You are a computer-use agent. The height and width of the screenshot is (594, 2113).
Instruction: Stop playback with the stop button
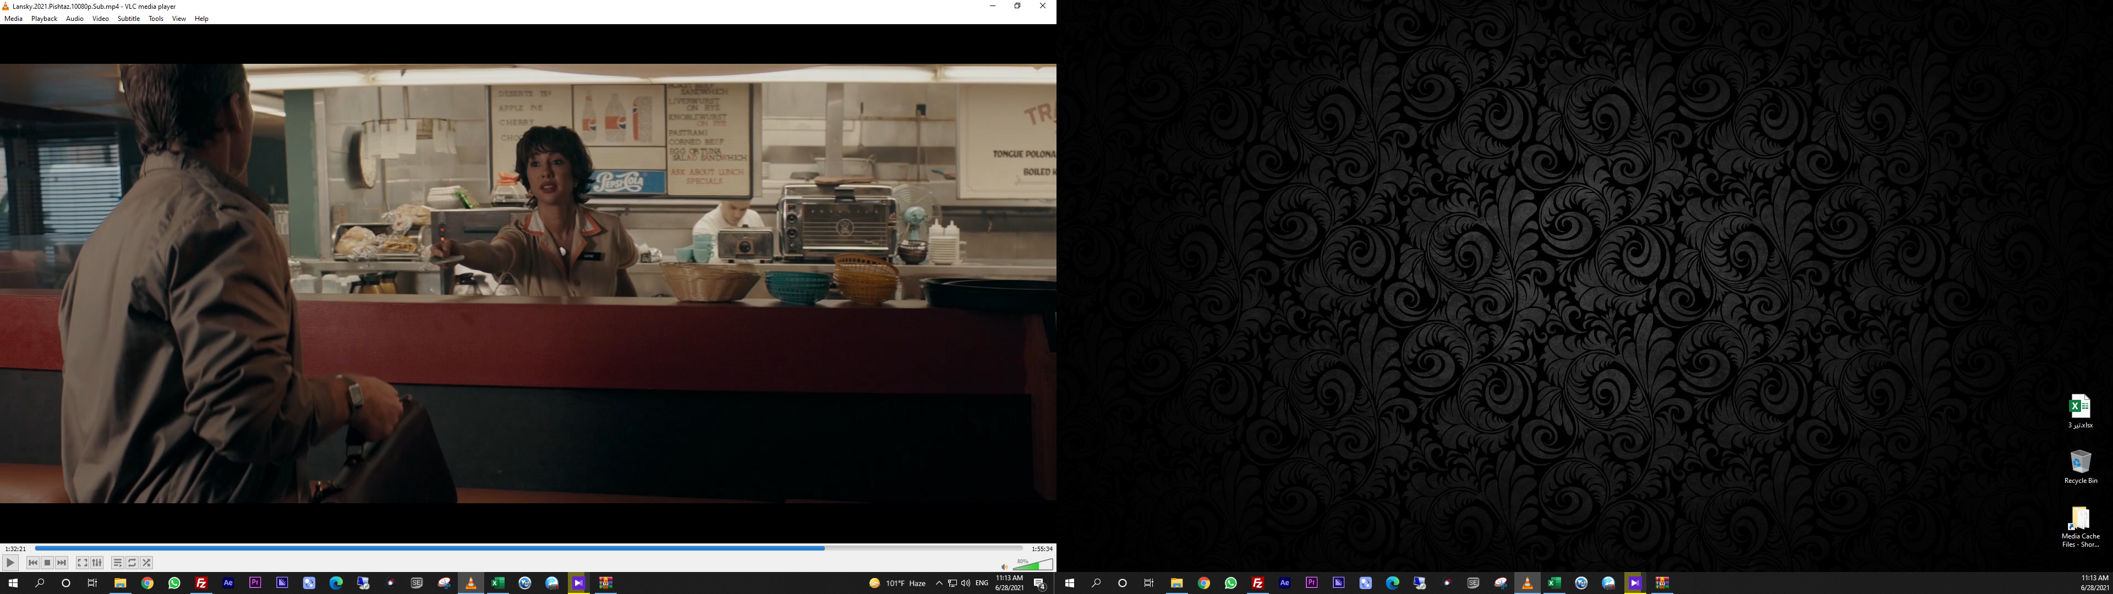47,563
